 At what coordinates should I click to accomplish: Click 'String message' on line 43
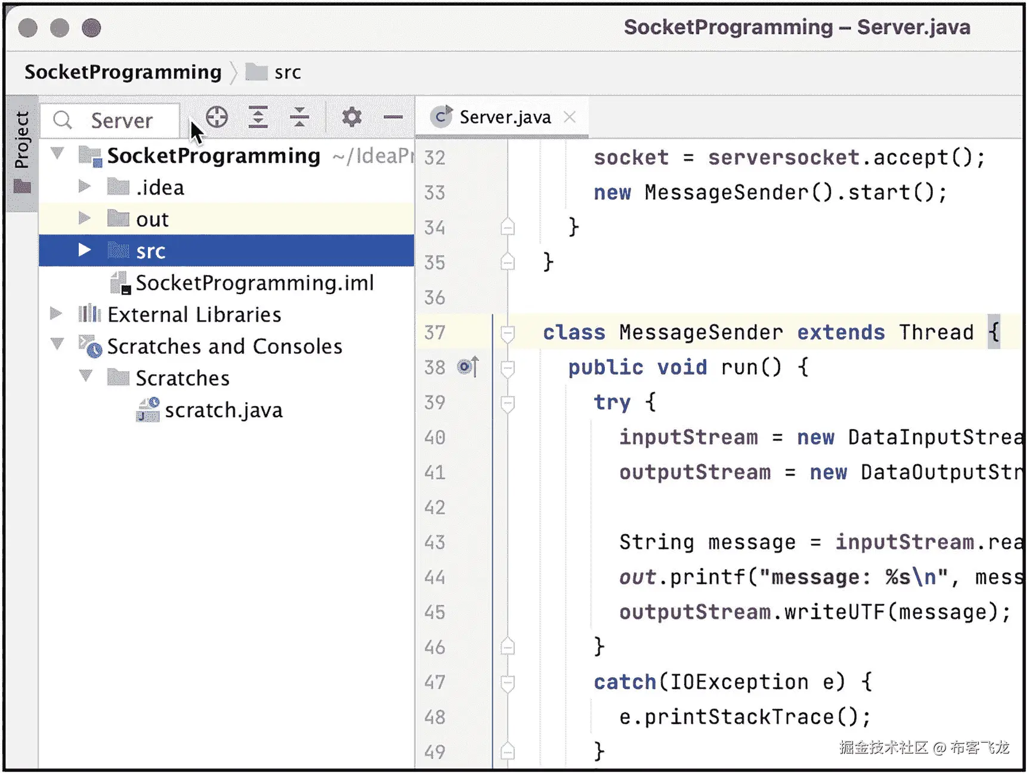[x=707, y=542]
